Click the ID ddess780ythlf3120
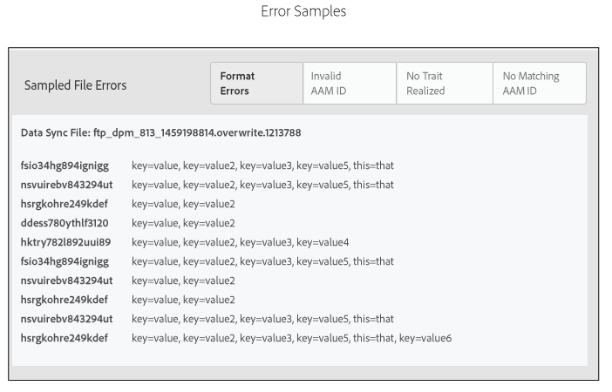This screenshot has width=612, height=392. click(65, 223)
